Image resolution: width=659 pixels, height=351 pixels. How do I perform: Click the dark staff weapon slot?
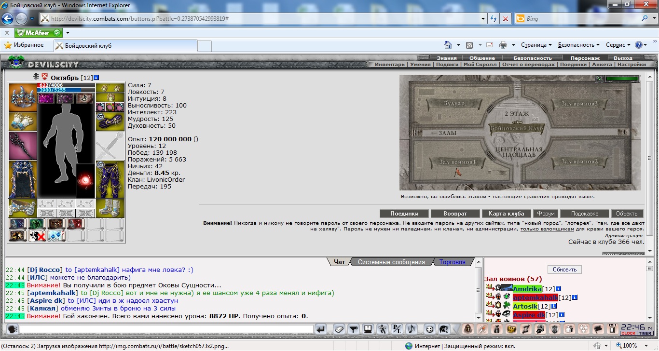click(23, 146)
